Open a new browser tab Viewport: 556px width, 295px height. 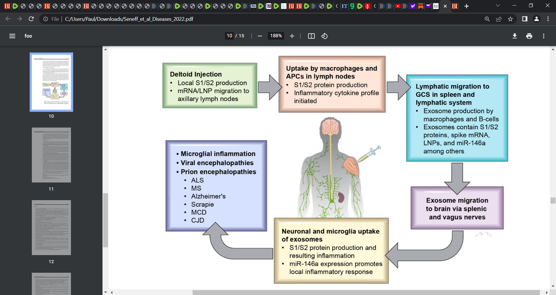coord(467,6)
